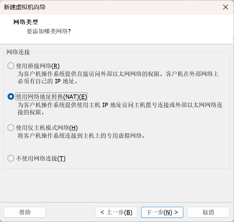Image resolution: width=234 pixels, height=222 pixels.
Task: Click the NAT option description paragraph
Action: [120, 108]
